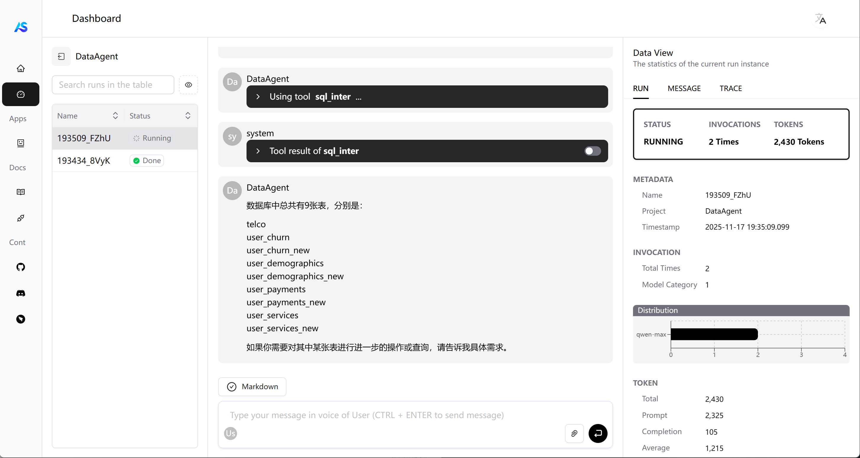
Task: Open the GitHub icon link
Action: tap(21, 267)
